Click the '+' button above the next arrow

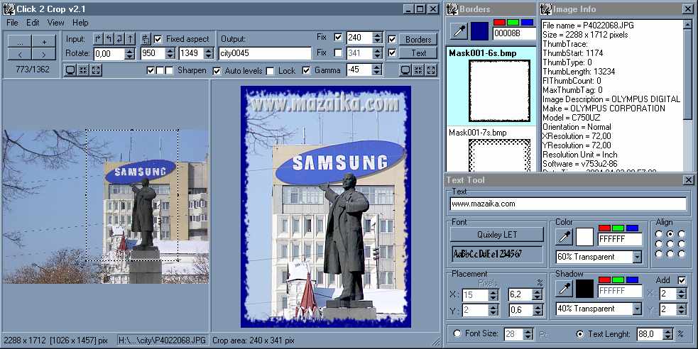tap(43, 41)
